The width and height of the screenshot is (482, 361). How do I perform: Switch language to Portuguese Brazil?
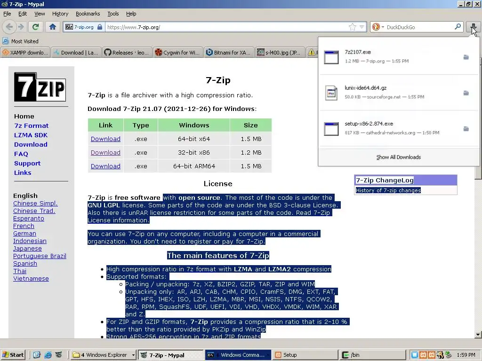coord(40,256)
